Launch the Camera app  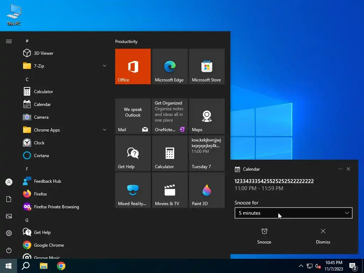[x=65, y=117]
